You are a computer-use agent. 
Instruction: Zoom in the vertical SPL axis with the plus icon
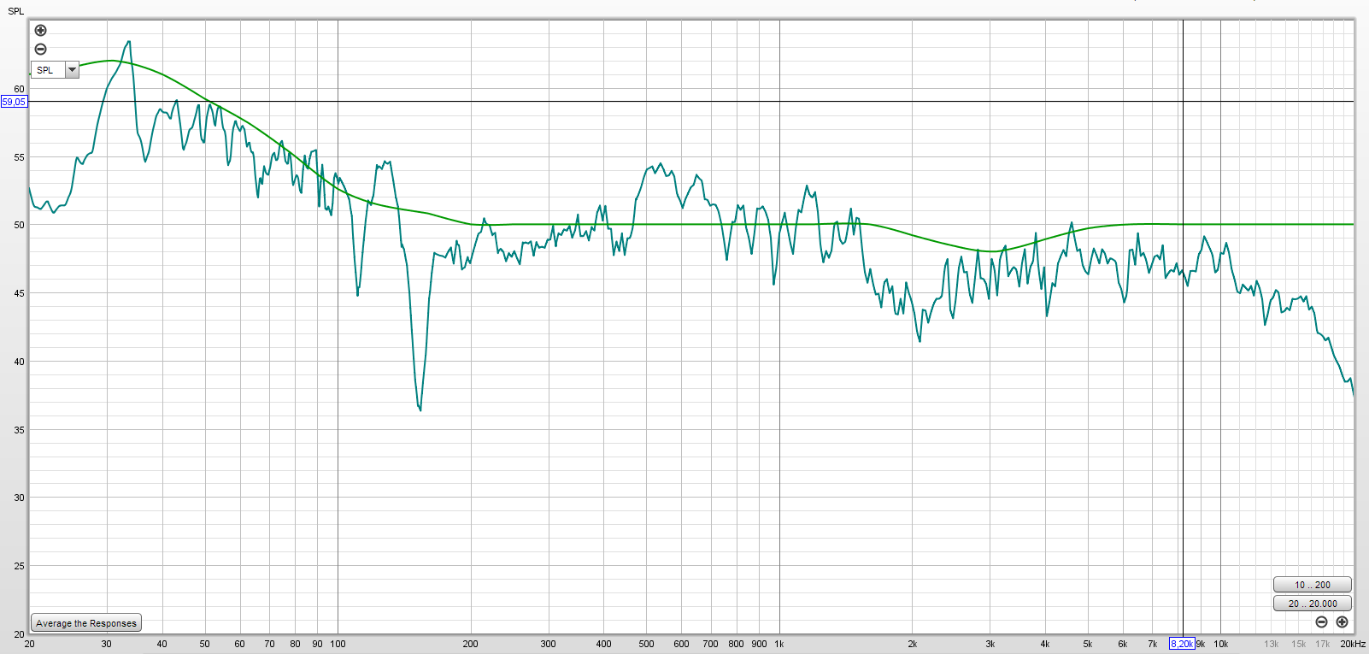coord(40,31)
